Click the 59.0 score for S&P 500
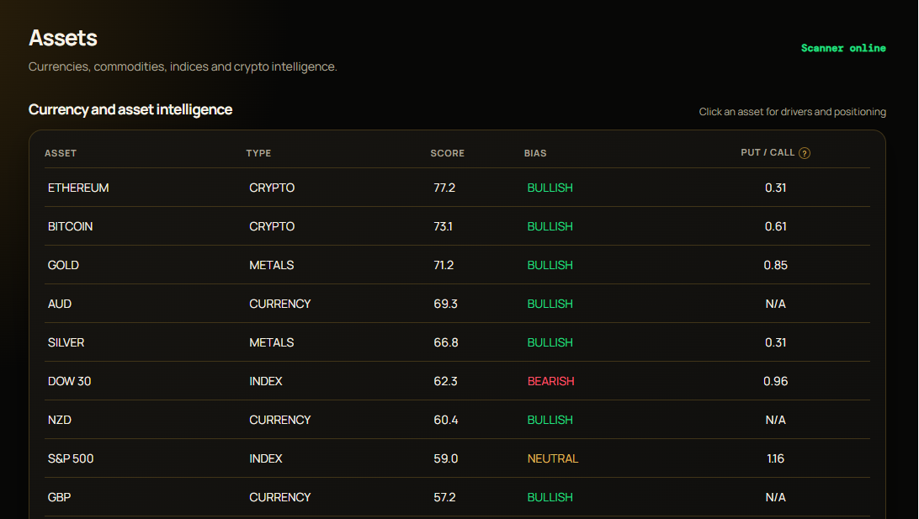The image size is (919, 519). [446, 458]
